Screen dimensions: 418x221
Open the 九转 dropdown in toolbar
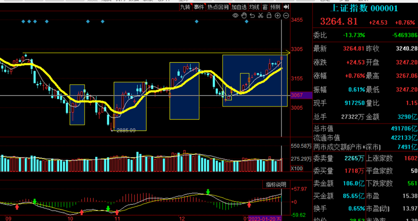[x=185, y=7]
